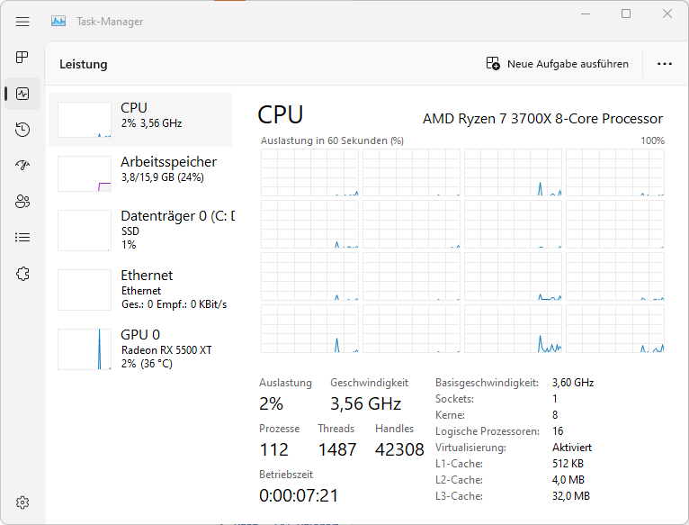The height and width of the screenshot is (525, 689).
Task: Open the Benutzer users icon
Action: pos(22,202)
